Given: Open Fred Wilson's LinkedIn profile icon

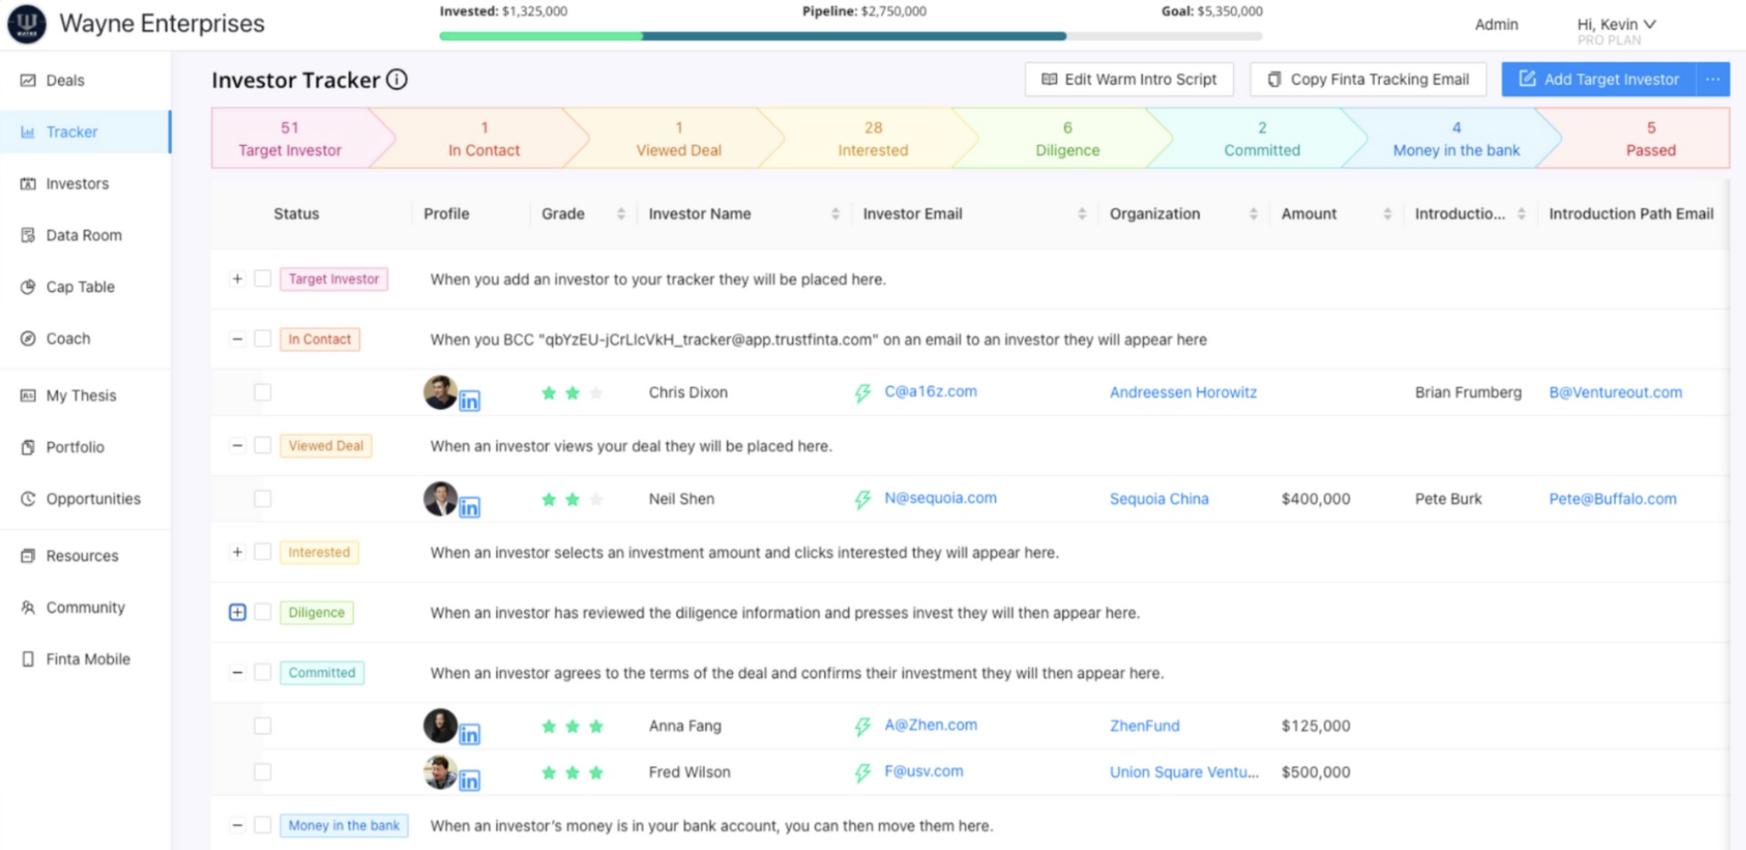Looking at the screenshot, I should [x=469, y=781].
